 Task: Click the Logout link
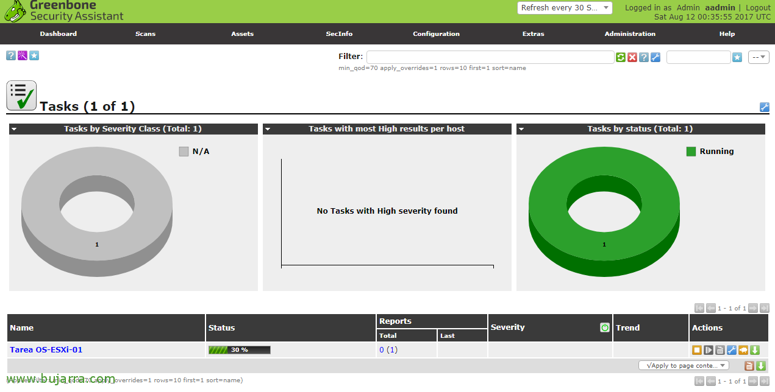pos(758,8)
